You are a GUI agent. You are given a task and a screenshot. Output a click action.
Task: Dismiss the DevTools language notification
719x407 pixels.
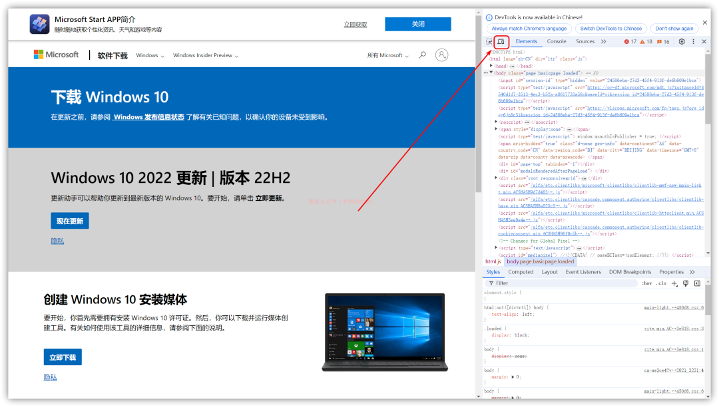tap(705, 23)
